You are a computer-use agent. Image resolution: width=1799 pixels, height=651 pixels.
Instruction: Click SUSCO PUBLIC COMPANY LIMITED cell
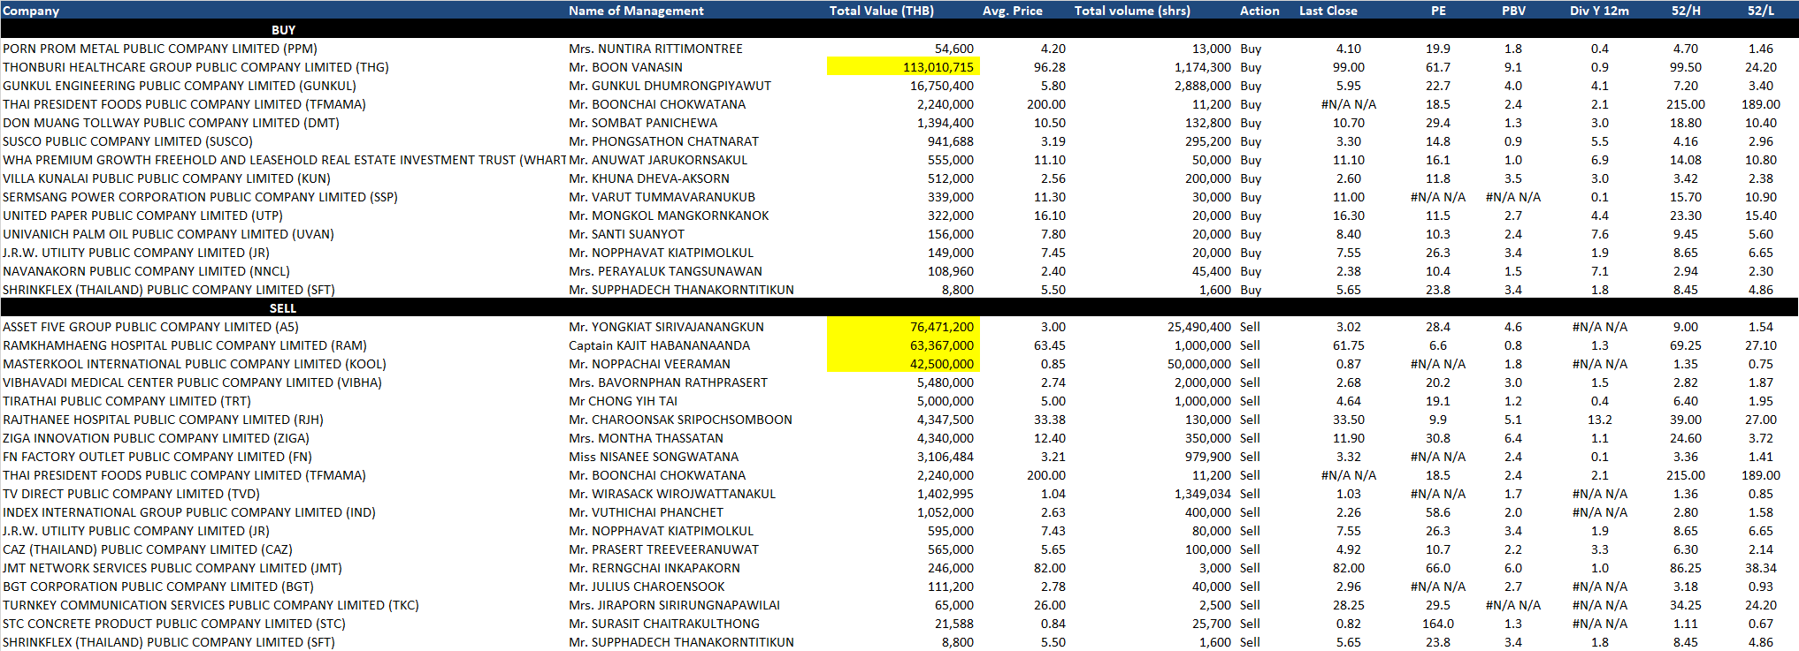127,141
